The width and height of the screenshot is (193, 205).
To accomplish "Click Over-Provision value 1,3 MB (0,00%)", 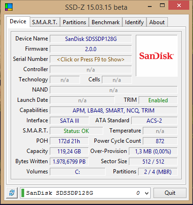I will click(153, 152).
